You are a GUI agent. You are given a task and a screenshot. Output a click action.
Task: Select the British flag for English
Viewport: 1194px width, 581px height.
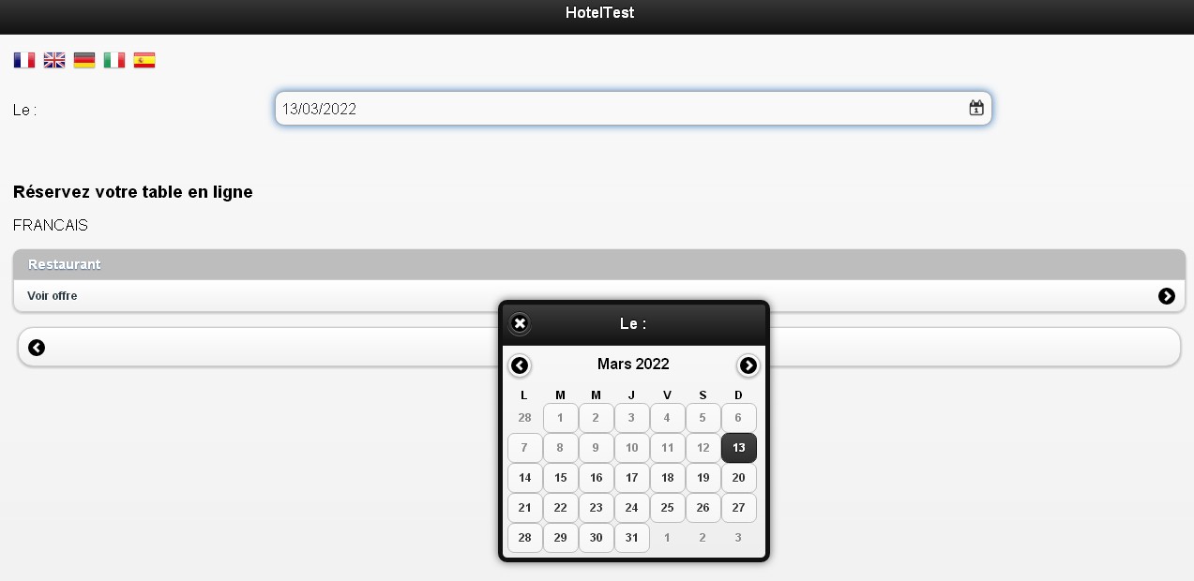tap(54, 60)
